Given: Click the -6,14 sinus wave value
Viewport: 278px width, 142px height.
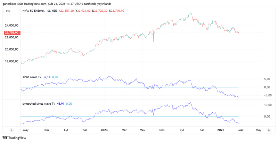Looking at the screenshot, I should coord(47,77).
